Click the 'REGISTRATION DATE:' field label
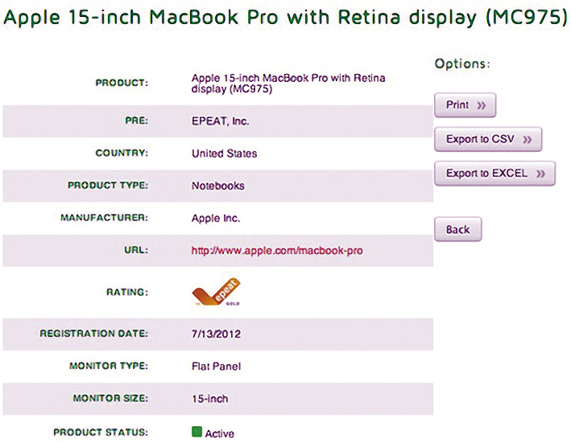The height and width of the screenshot is (443, 571). pyautogui.click(x=94, y=334)
